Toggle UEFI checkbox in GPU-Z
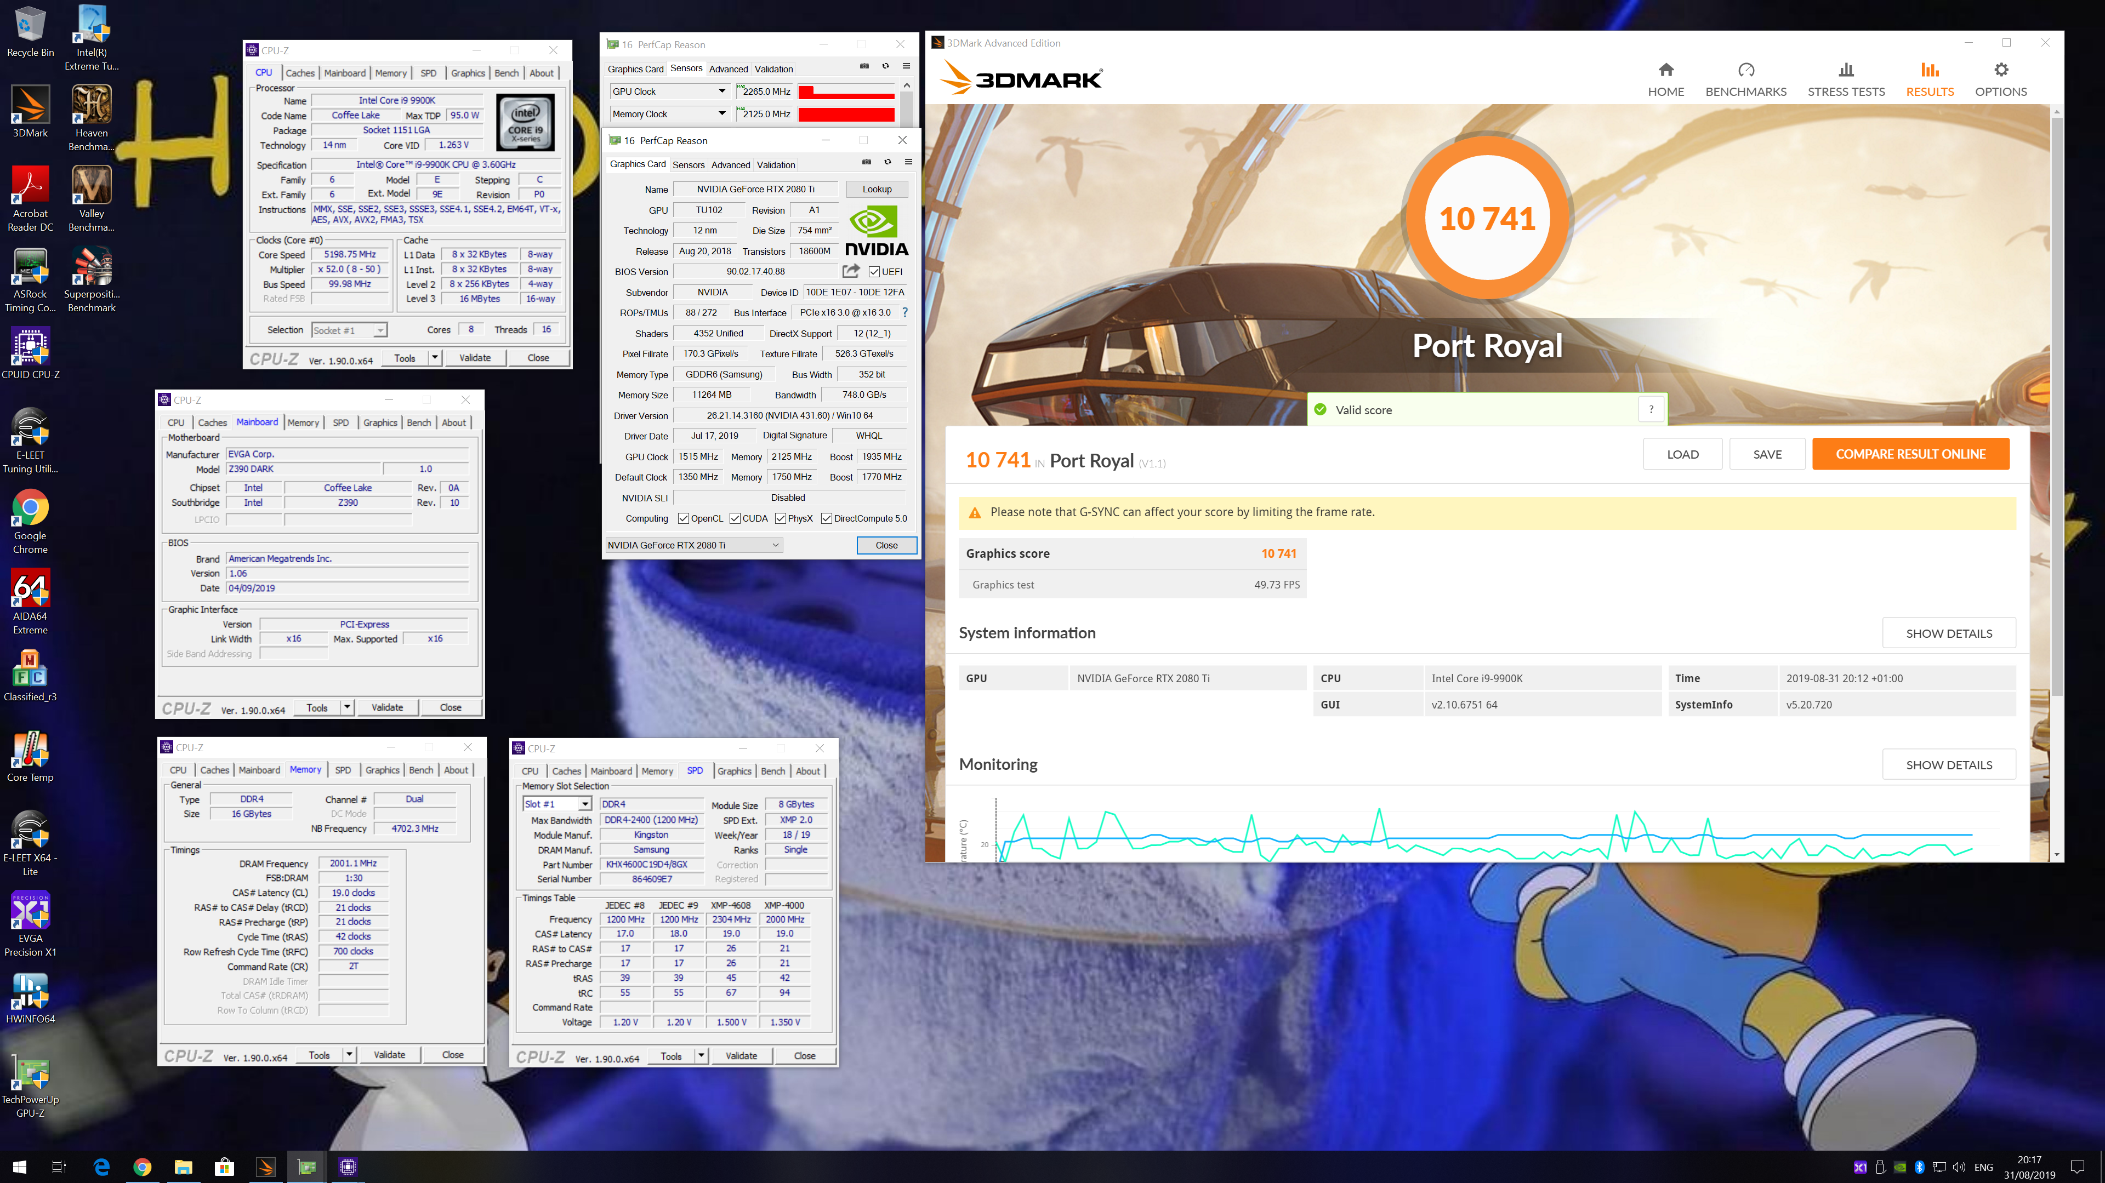2105x1183 pixels. point(874,272)
